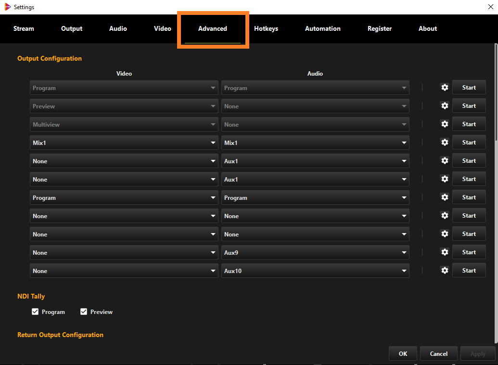
Task: Click the NDI Tally heading
Action: point(31,296)
